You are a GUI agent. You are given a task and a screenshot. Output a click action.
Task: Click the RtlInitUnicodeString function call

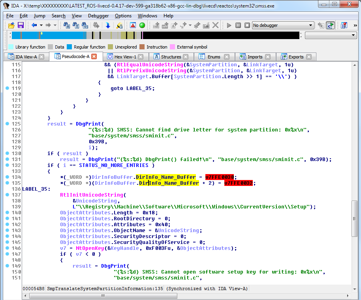[x=92, y=195]
